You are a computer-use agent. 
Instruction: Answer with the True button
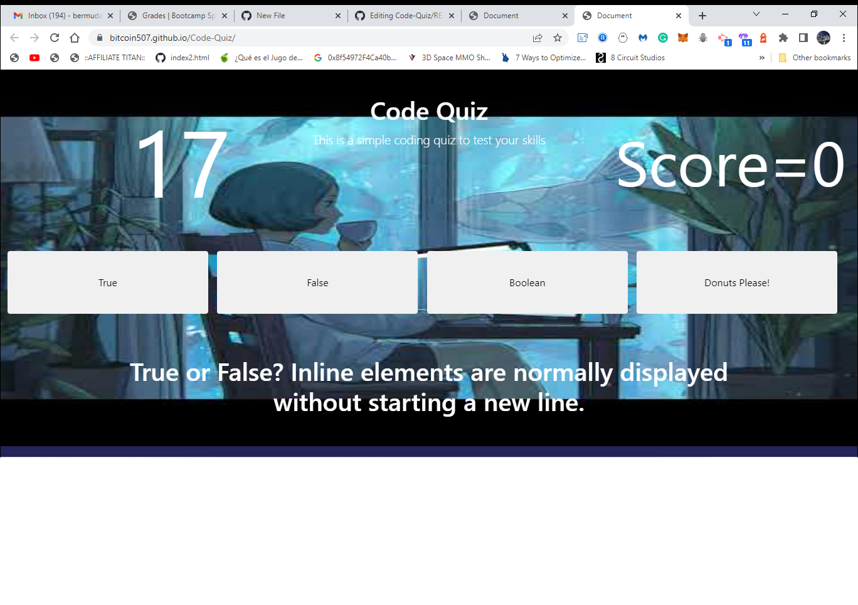tap(108, 282)
